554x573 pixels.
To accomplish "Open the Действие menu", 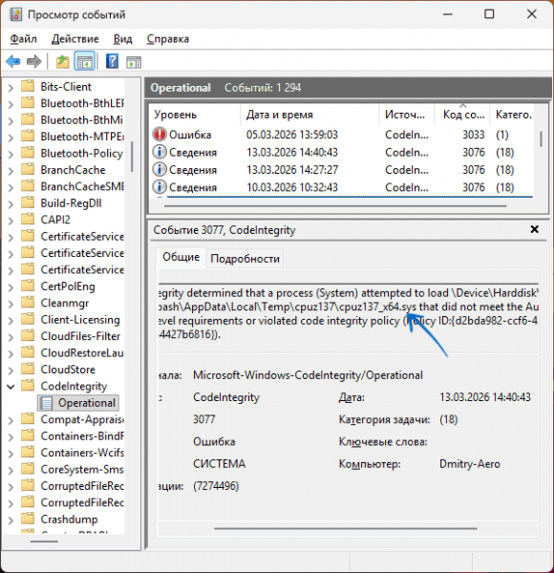I will [75, 39].
